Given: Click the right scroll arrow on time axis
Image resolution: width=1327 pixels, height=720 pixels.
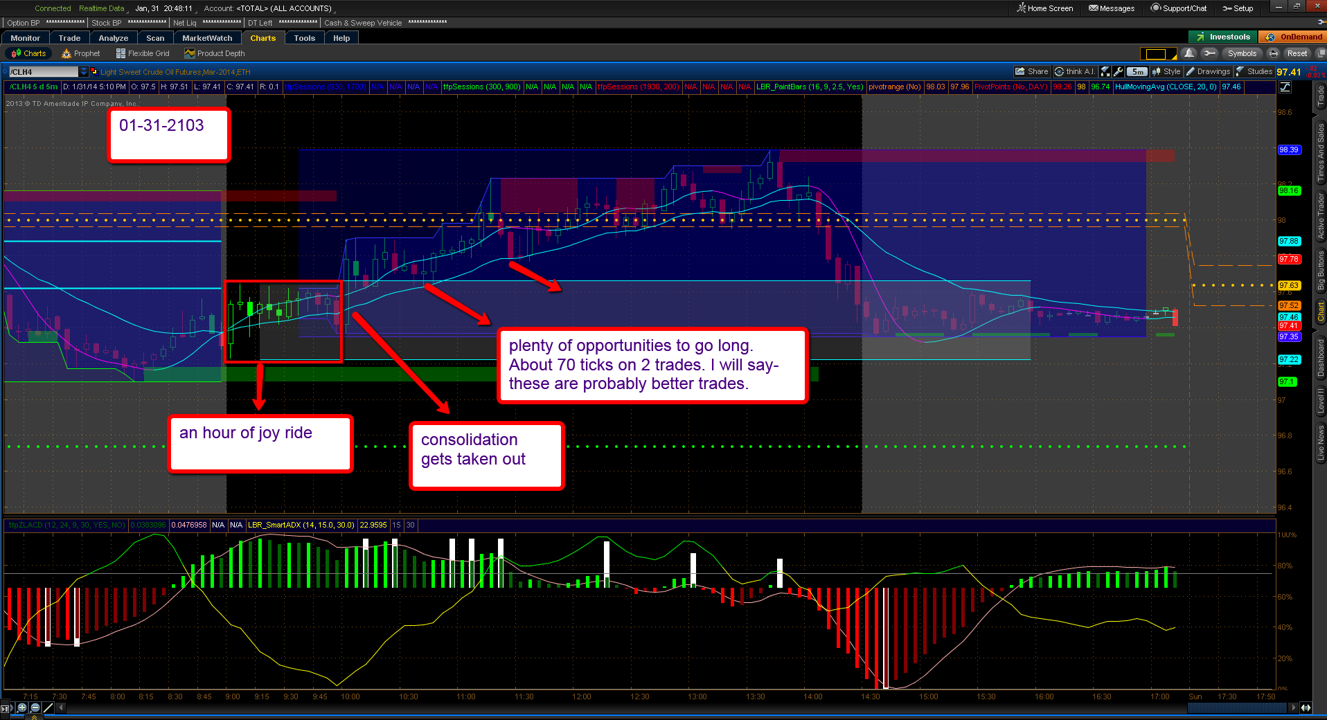Looking at the screenshot, I should (1293, 708).
